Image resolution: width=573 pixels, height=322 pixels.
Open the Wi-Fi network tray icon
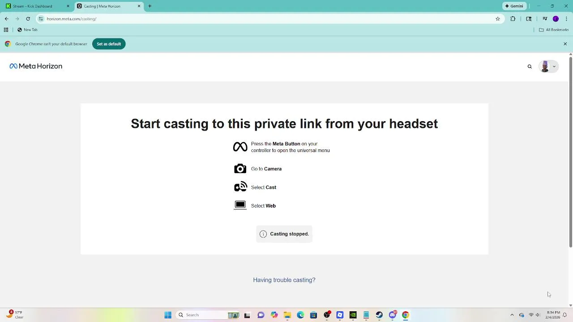[531, 315]
